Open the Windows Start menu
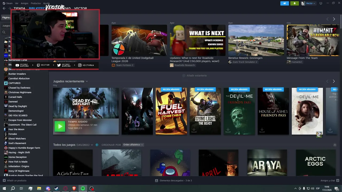The height and width of the screenshot is (192, 342). click(x=4, y=189)
